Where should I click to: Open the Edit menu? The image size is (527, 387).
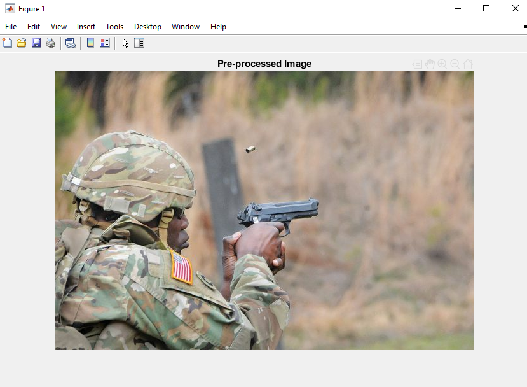point(34,27)
